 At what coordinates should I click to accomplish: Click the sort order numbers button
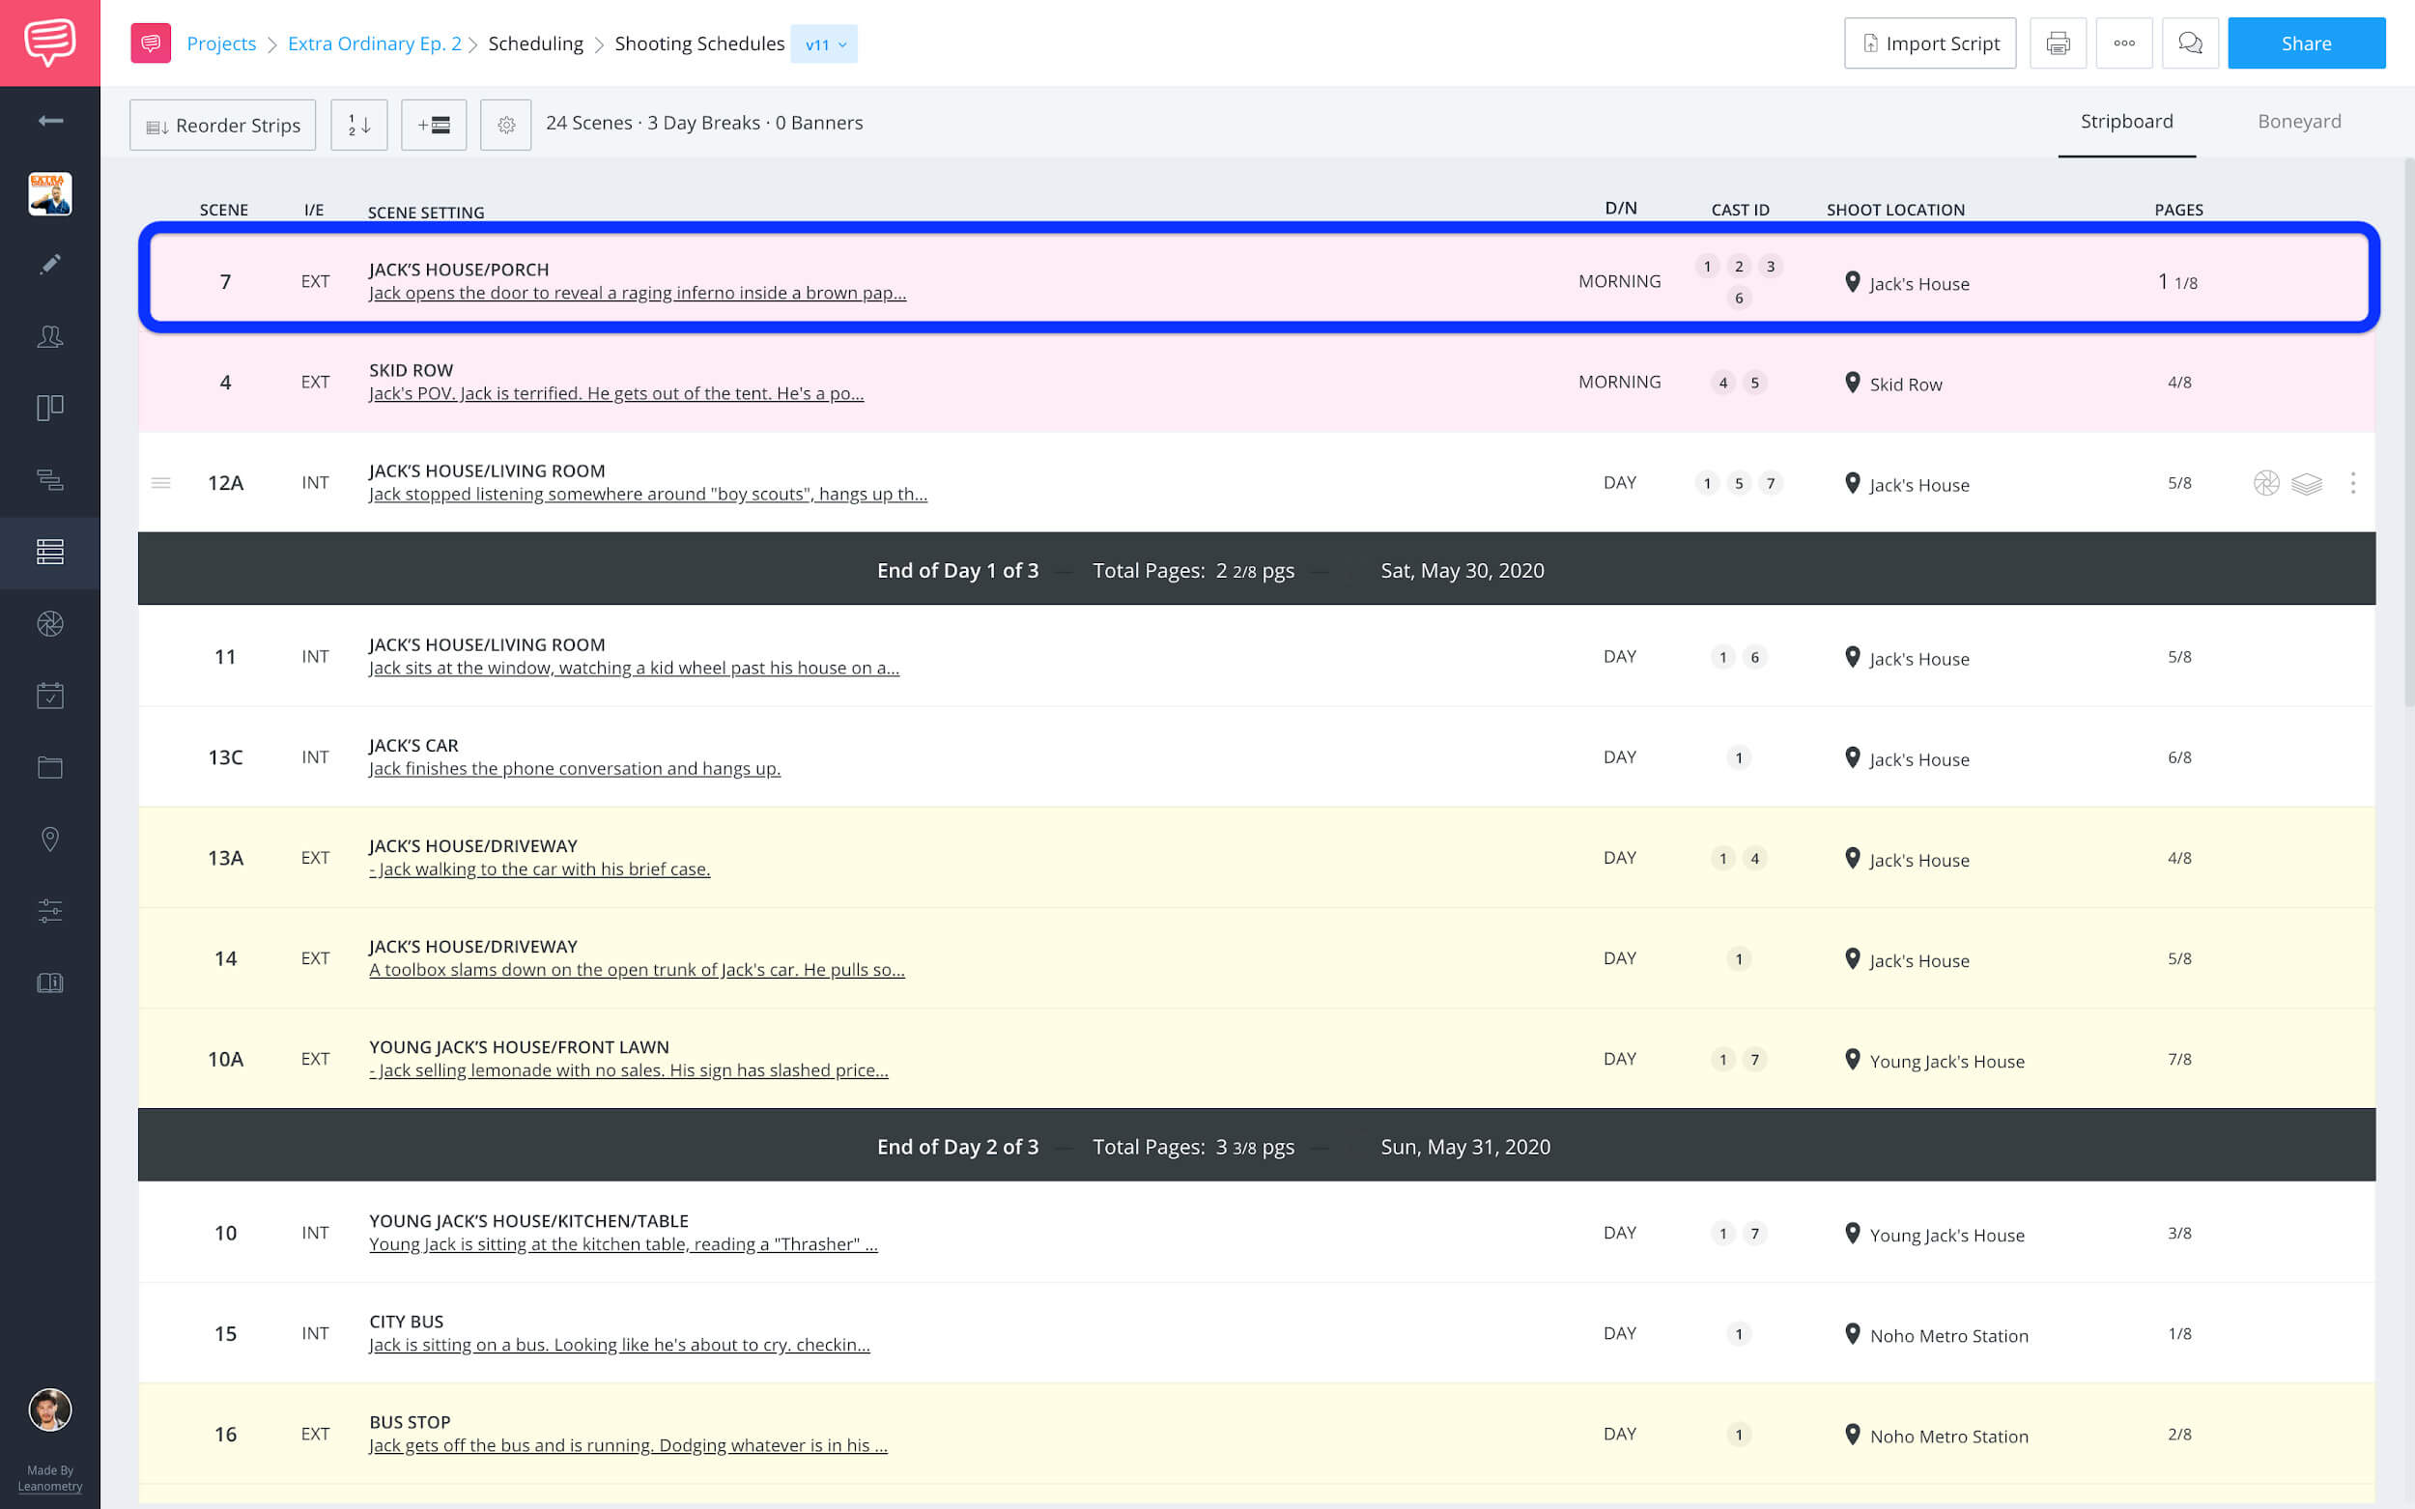(359, 125)
